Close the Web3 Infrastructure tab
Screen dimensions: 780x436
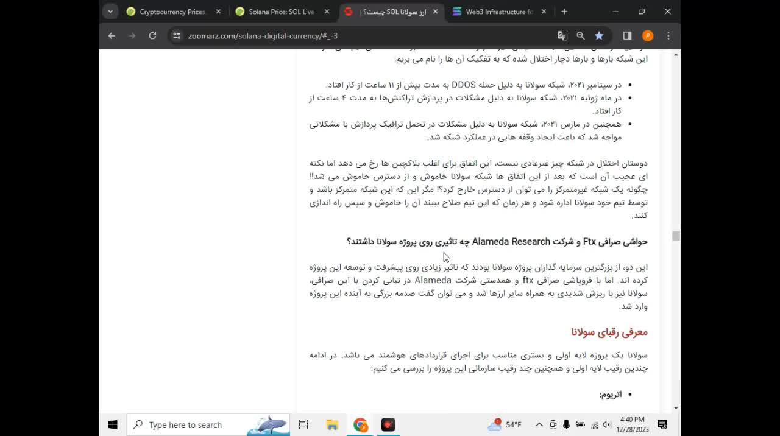[544, 12]
